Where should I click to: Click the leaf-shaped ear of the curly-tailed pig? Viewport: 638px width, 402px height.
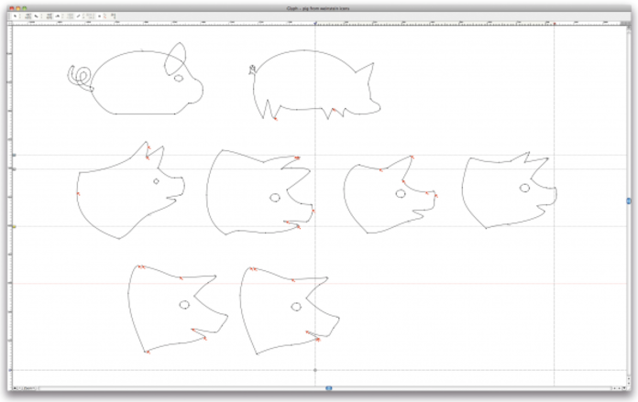(x=175, y=58)
